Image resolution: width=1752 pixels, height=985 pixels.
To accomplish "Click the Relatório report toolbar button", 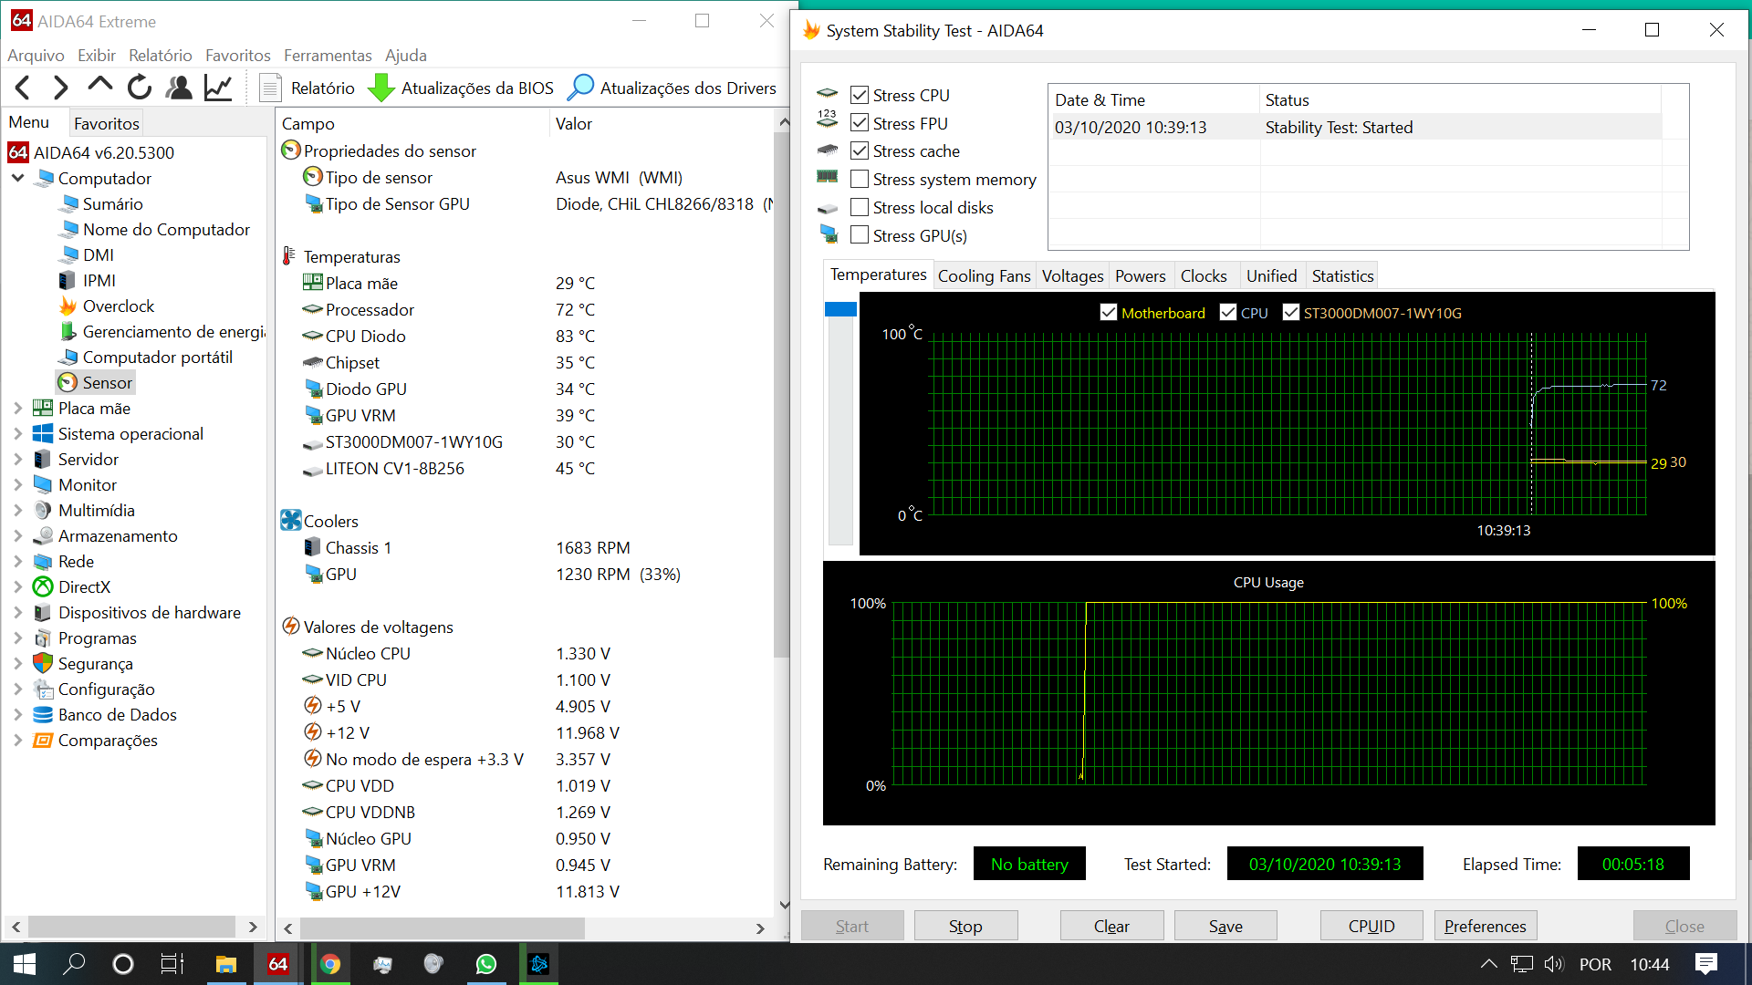I will (x=308, y=88).
